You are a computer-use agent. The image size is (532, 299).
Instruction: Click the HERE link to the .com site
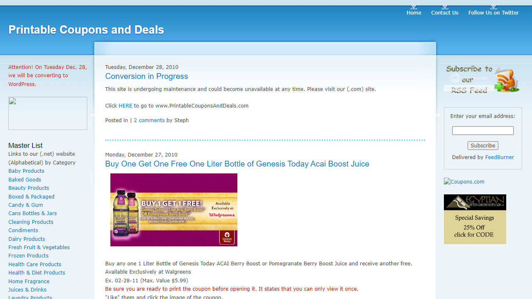tap(125, 105)
